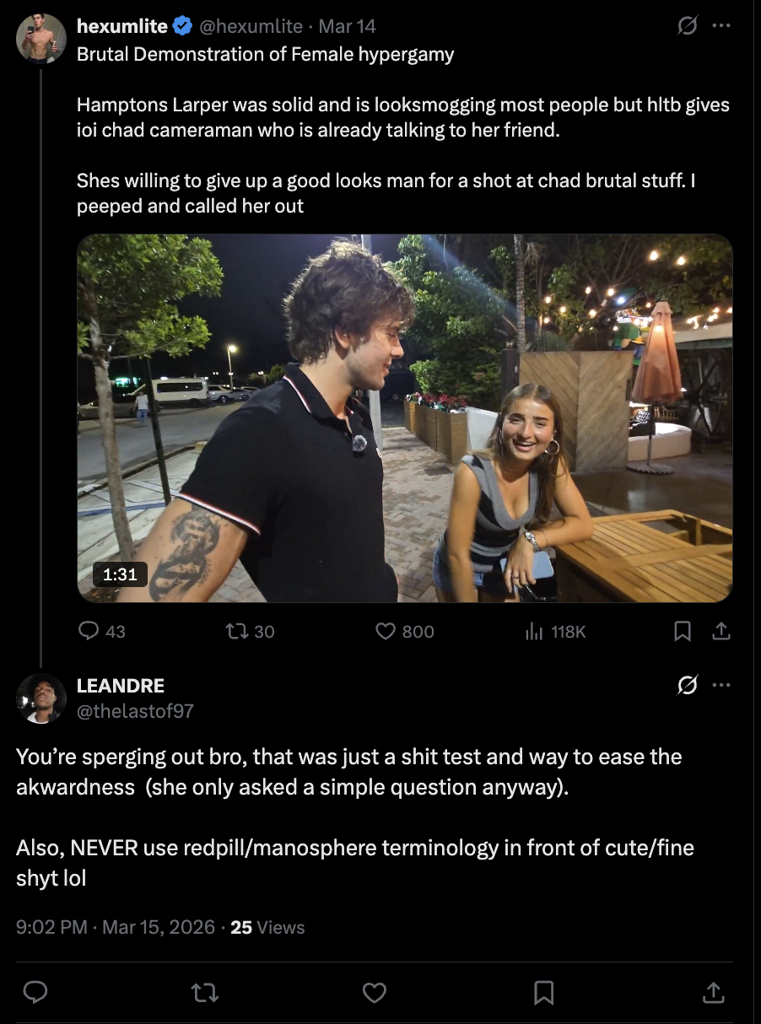The width and height of the screenshot is (761, 1024).
Task: Open hexumlite profile via display name
Action: coord(121,26)
